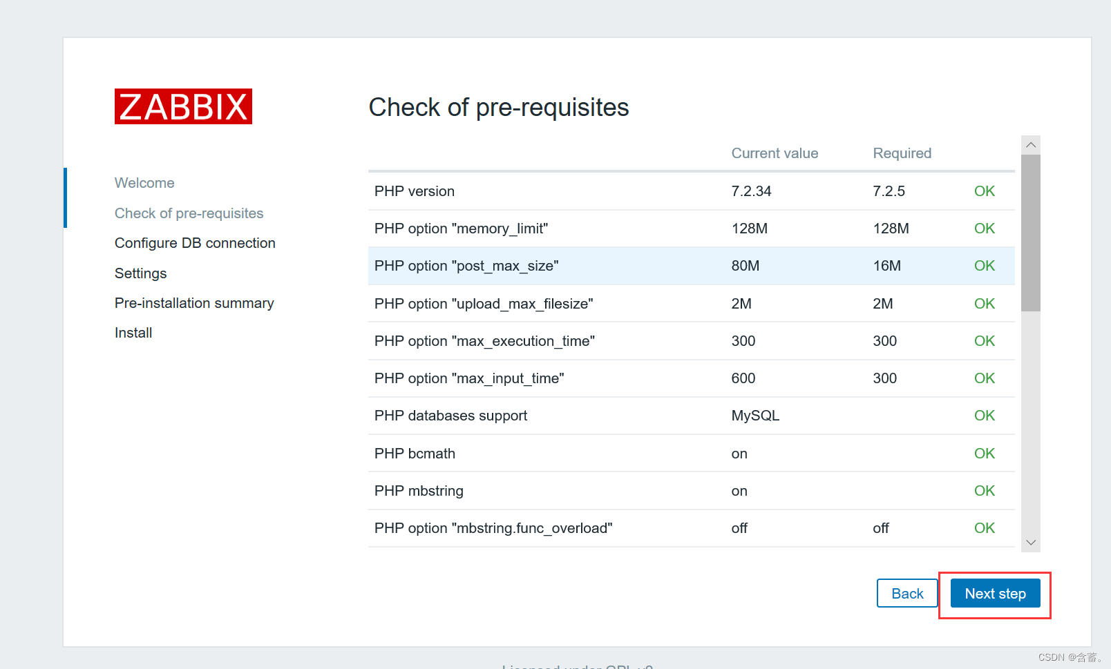Click current value 7.2.34 for PHP version
Viewport: 1111px width, 669px height.
click(752, 191)
